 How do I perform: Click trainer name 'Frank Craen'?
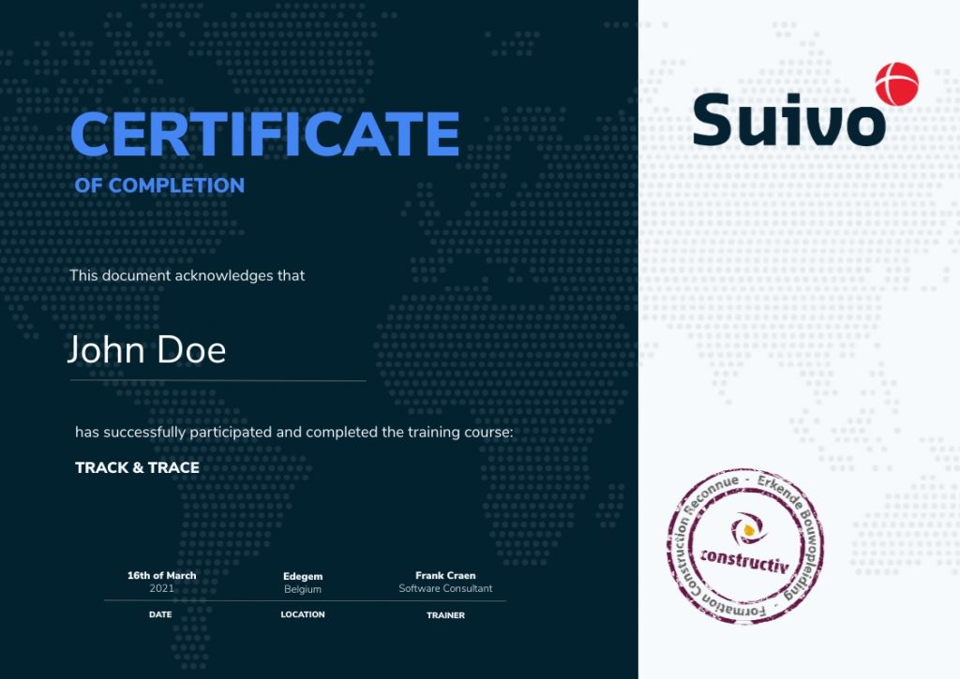pyautogui.click(x=445, y=576)
